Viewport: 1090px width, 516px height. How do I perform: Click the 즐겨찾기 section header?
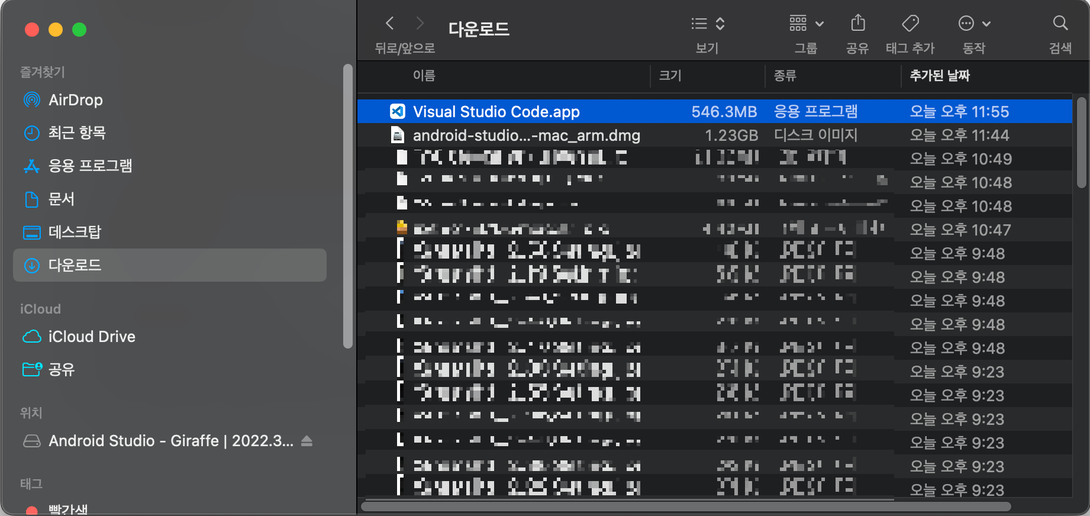(x=42, y=72)
